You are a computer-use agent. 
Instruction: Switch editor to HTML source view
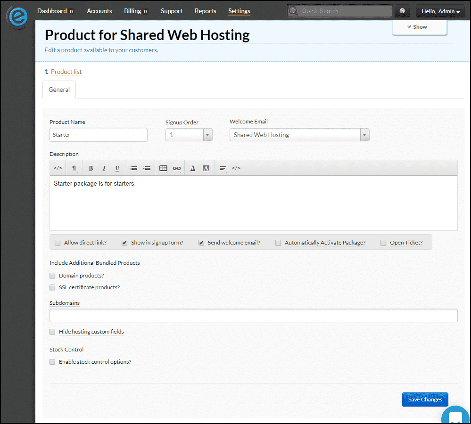(x=58, y=168)
